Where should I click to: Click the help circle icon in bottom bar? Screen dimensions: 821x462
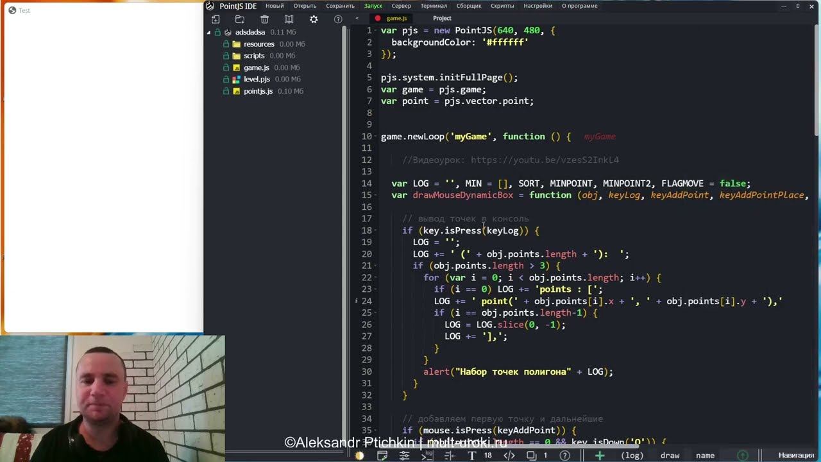point(565,456)
